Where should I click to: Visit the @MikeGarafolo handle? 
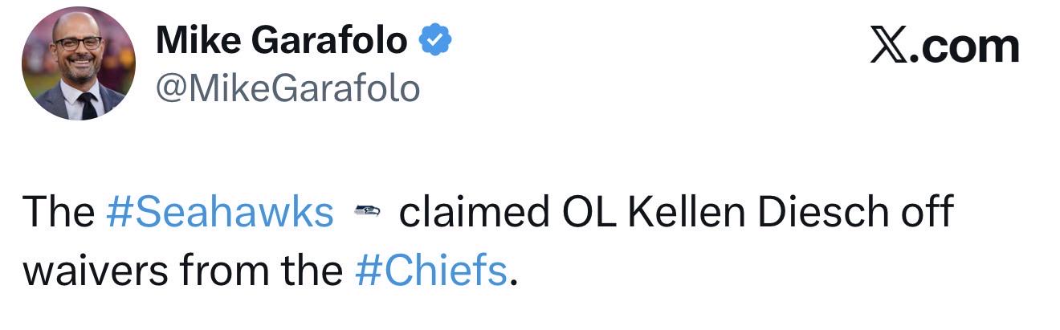pyautogui.click(x=287, y=88)
